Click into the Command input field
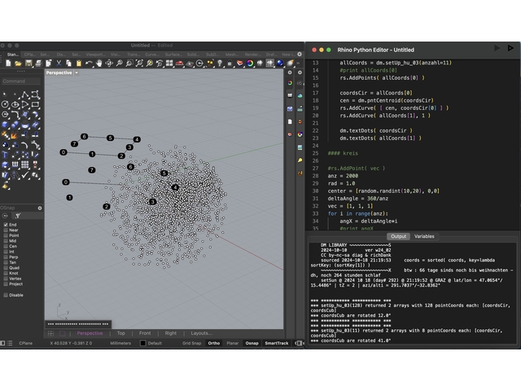Viewport: 521px width, 391px height. 21,81
